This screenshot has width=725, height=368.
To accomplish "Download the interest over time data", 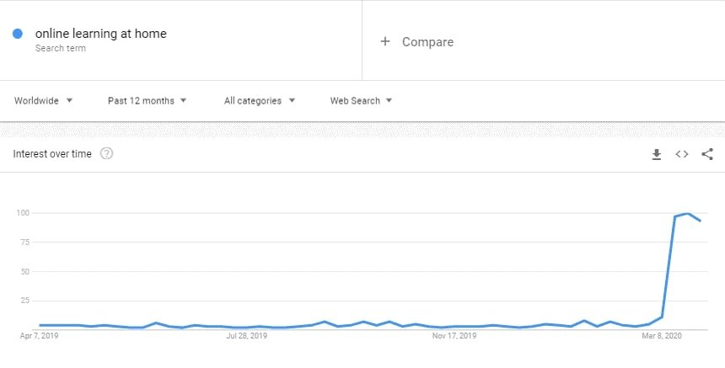I will 656,154.
